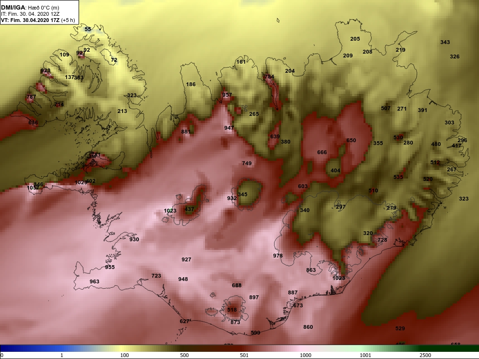Image resolution: width=479 pixels, height=359 pixels.
Task: Click the map value '512'
Action: (x=435, y=162)
